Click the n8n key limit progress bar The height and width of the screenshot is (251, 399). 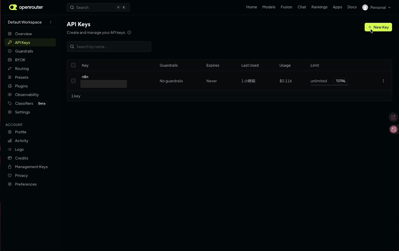[x=329, y=85]
